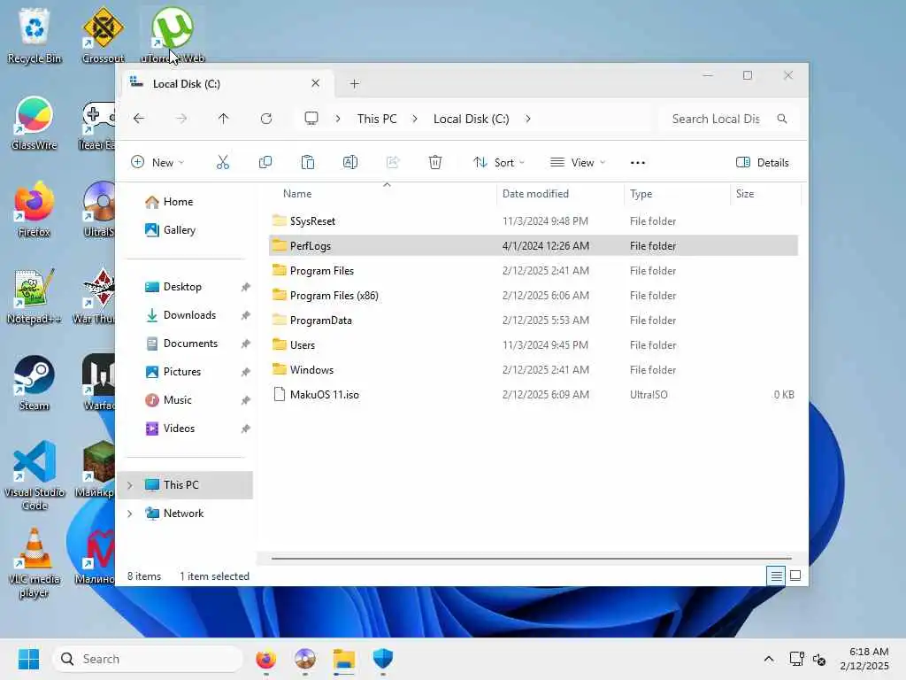Open Visual Studio Code desktop shortcut

(35, 476)
